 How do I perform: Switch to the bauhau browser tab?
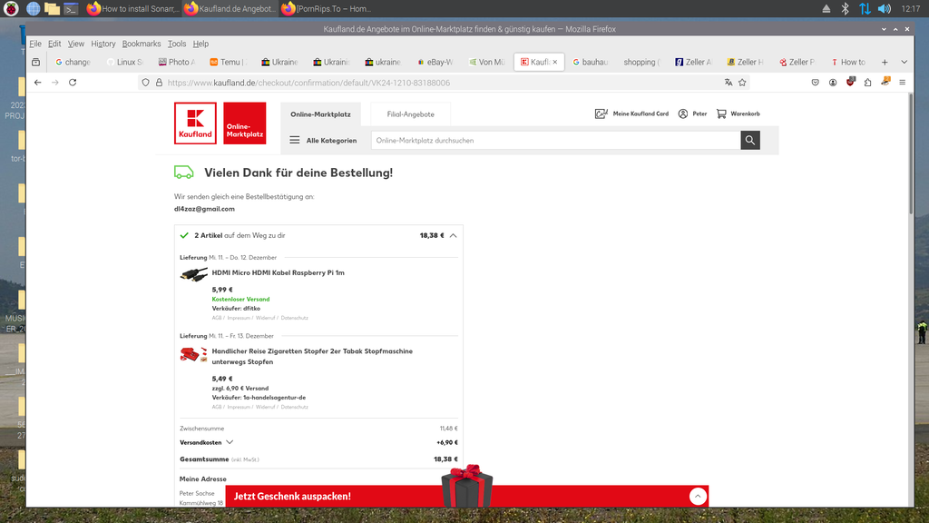[591, 62]
